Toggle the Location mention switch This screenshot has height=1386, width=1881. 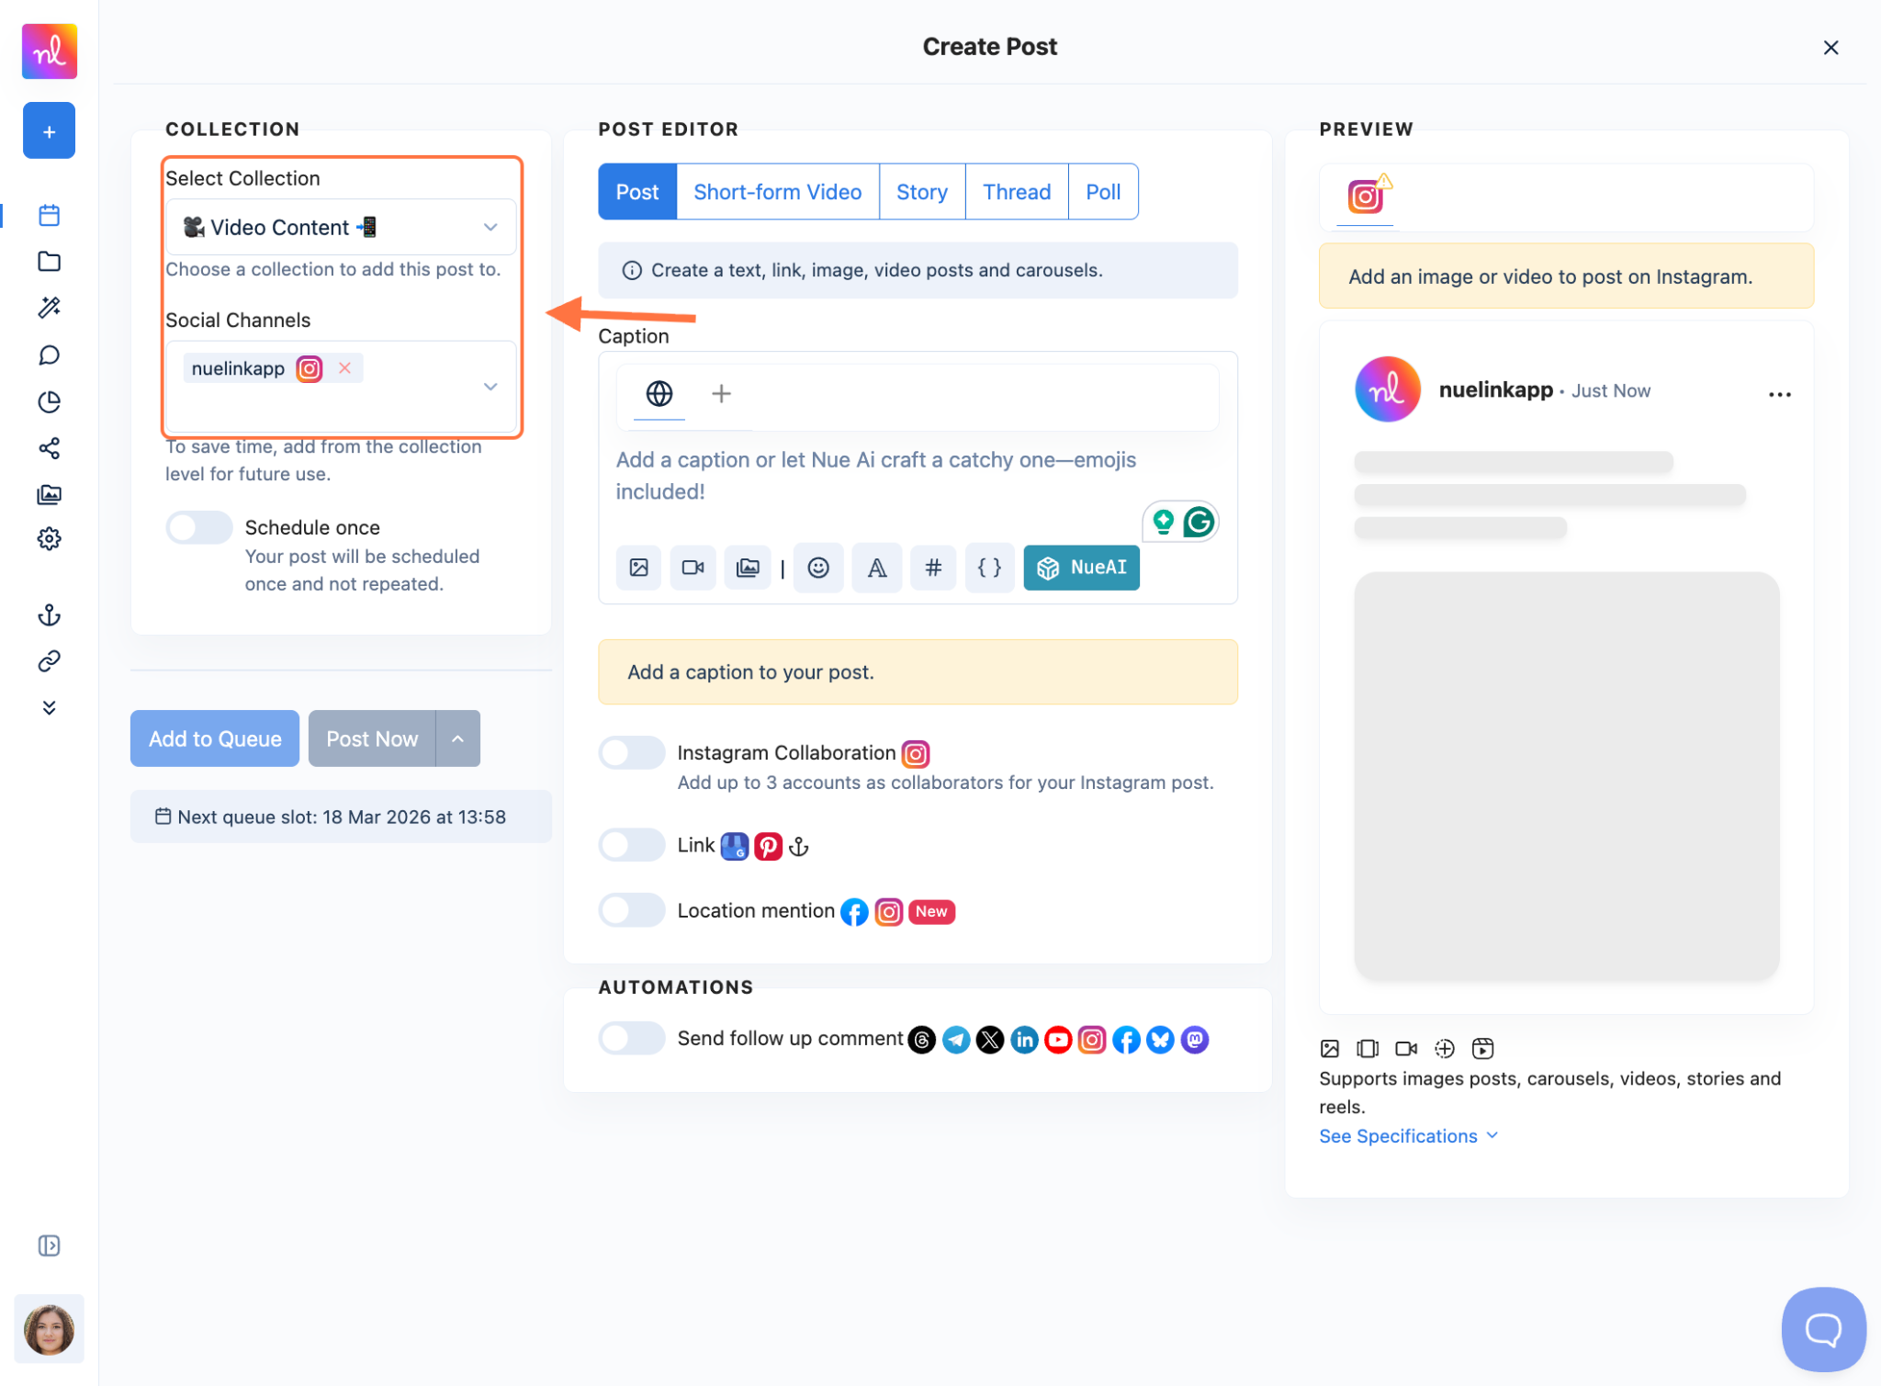click(631, 910)
